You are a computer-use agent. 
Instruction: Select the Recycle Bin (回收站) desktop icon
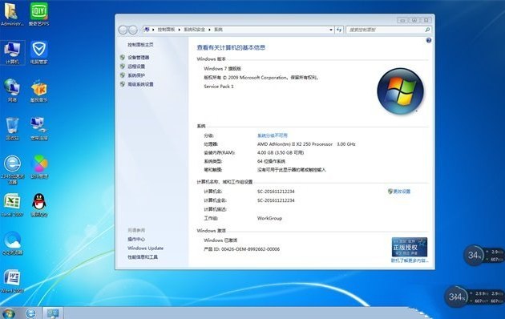coord(12,129)
